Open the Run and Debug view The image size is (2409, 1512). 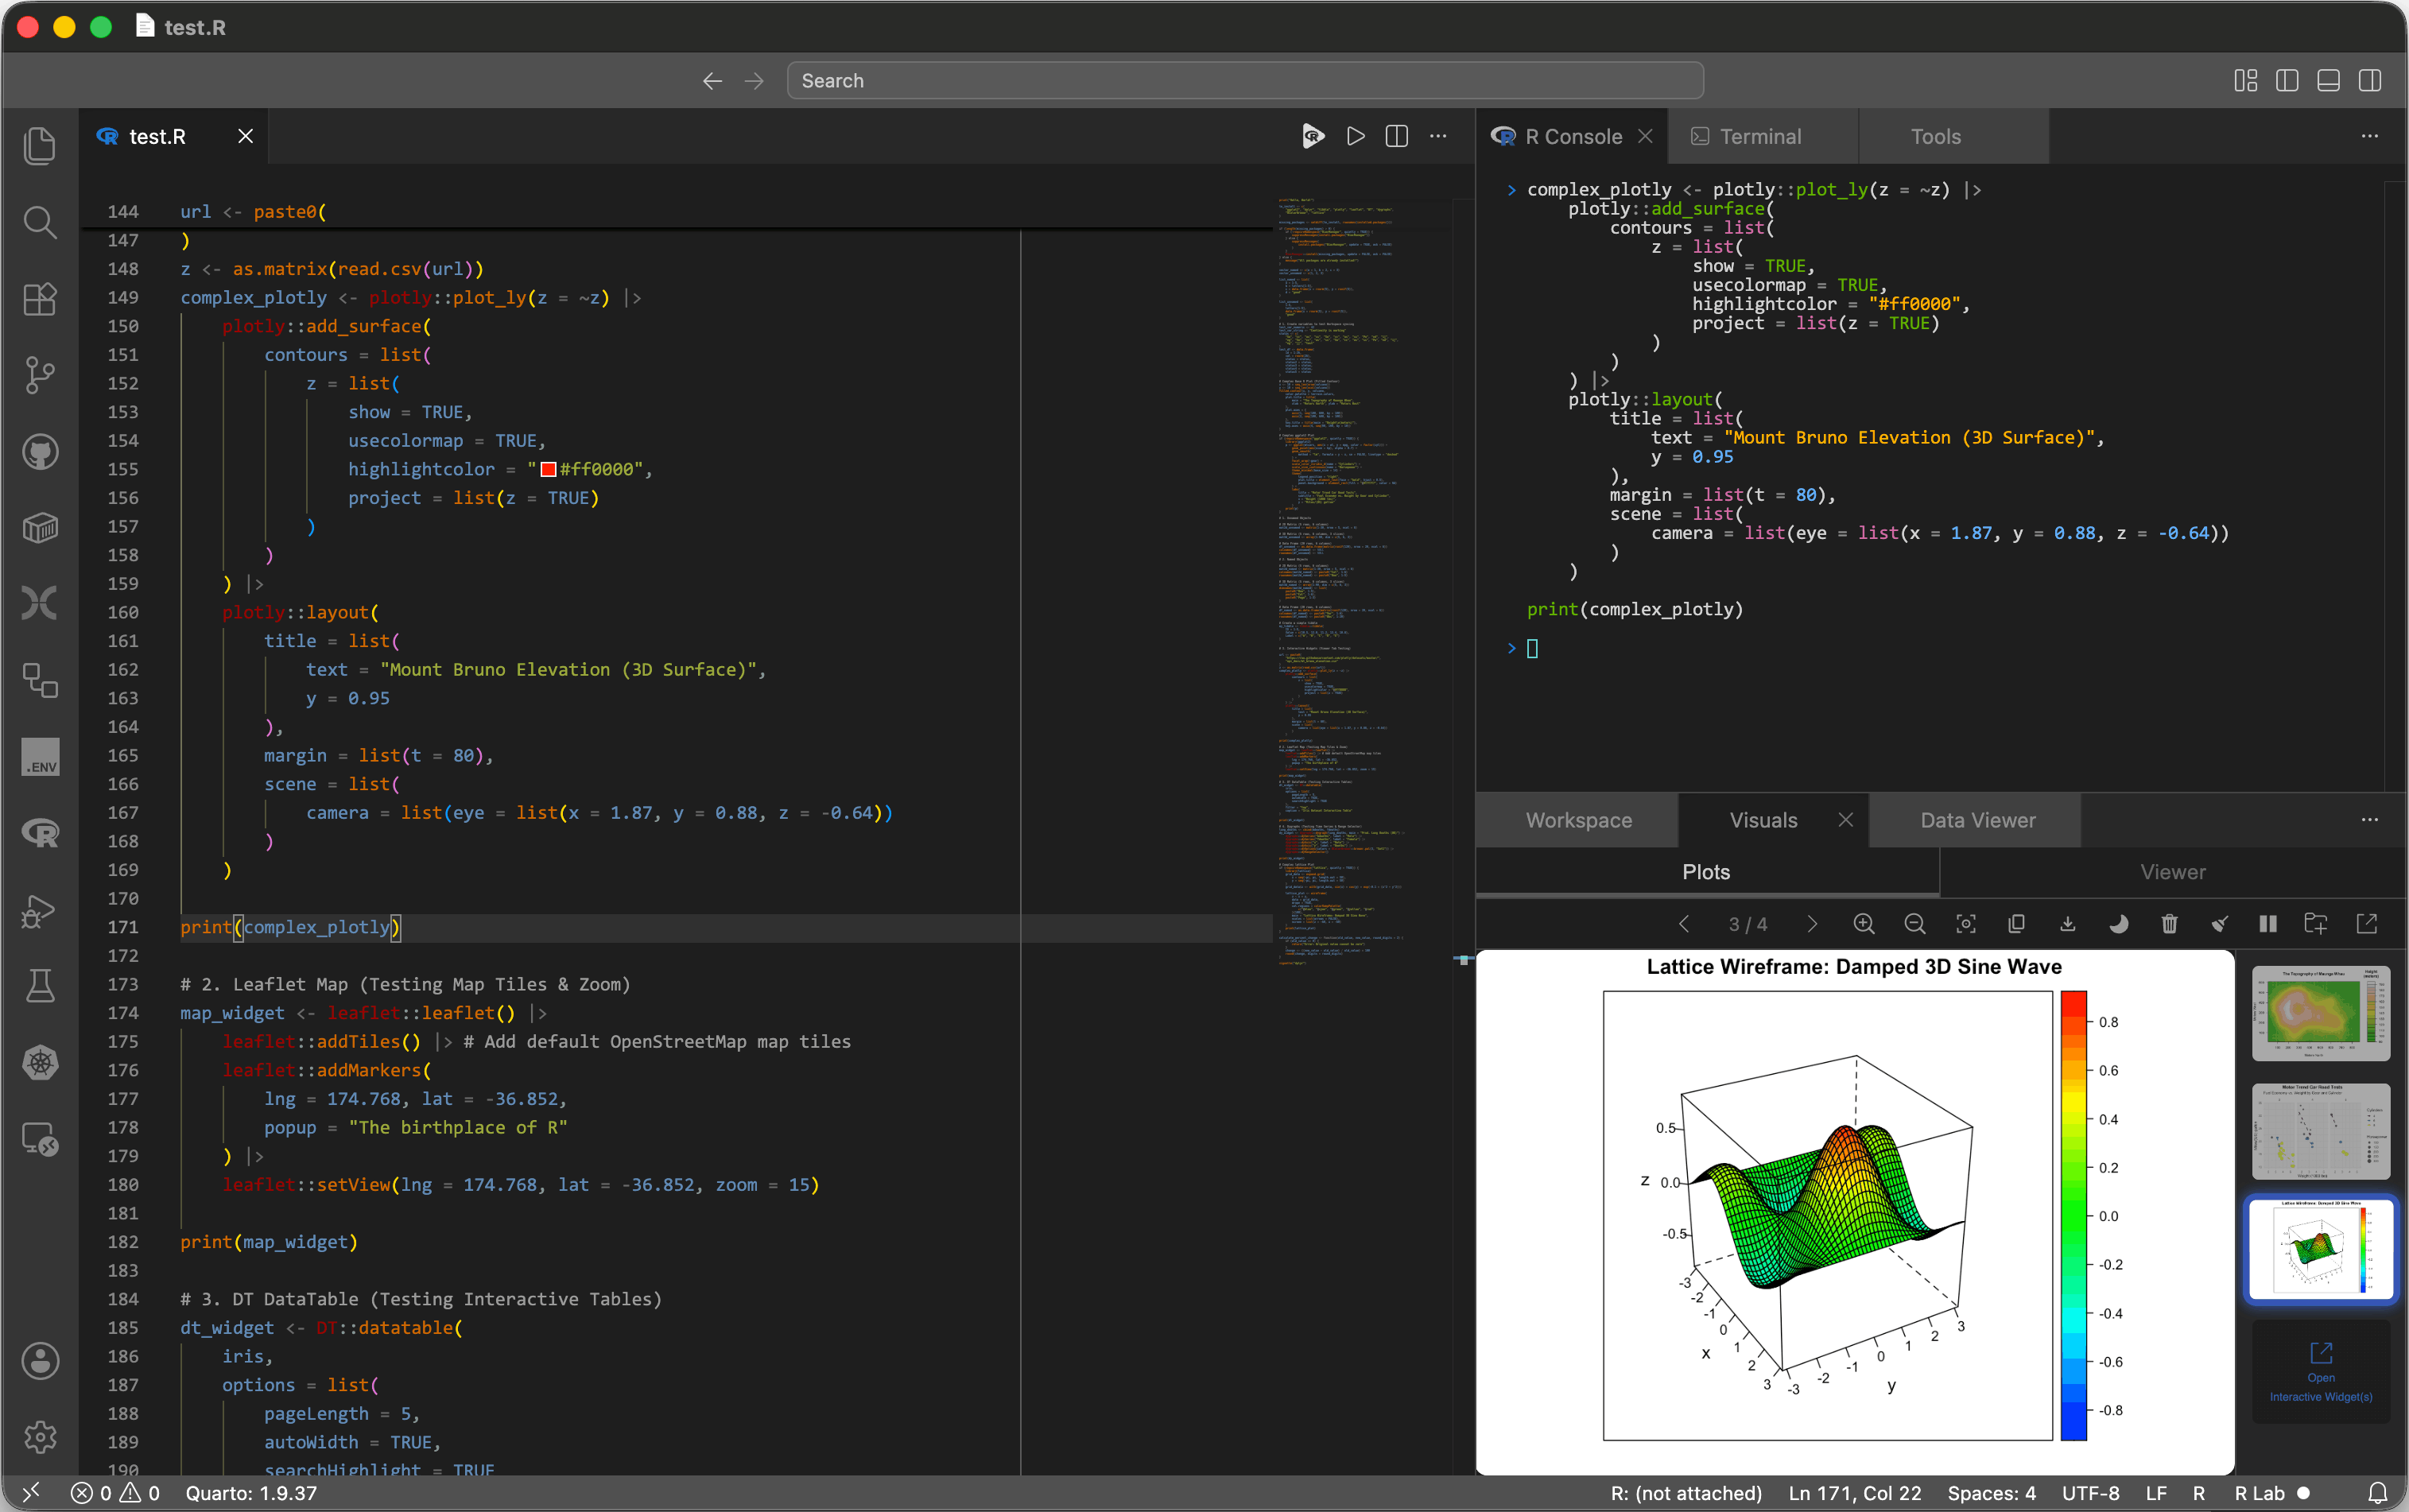(40, 910)
